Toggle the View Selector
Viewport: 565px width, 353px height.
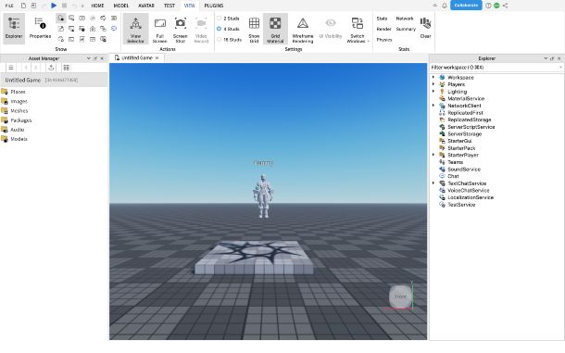coord(135,30)
